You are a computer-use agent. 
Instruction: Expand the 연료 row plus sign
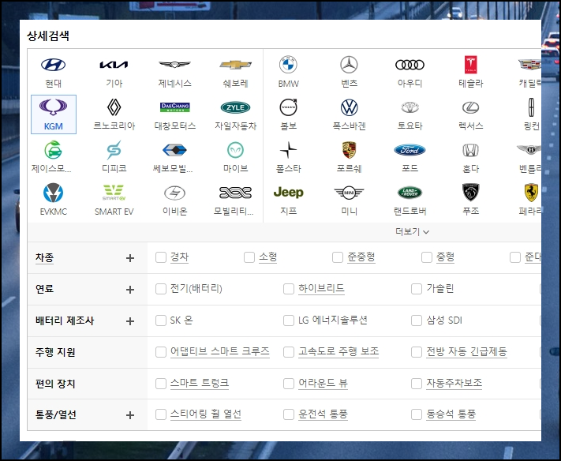tap(130, 290)
